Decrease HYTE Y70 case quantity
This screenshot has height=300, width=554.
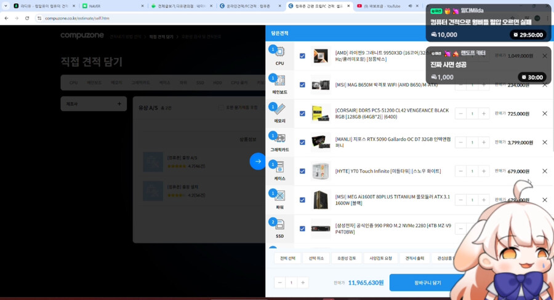point(460,171)
